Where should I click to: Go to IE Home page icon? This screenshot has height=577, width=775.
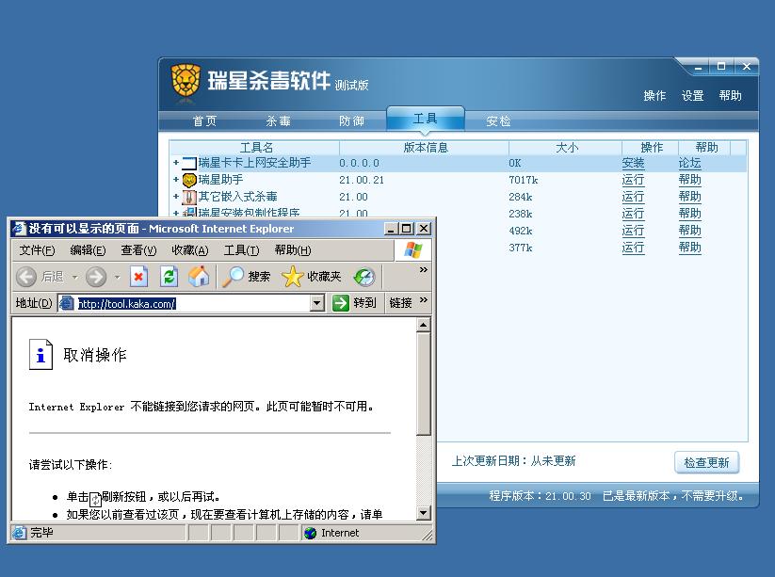point(199,277)
